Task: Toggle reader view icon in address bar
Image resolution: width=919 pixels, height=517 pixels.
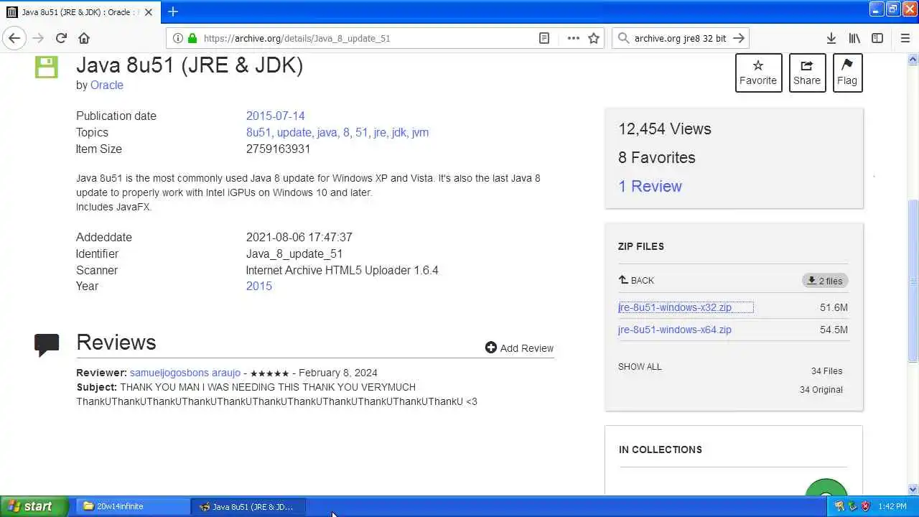Action: coord(544,38)
